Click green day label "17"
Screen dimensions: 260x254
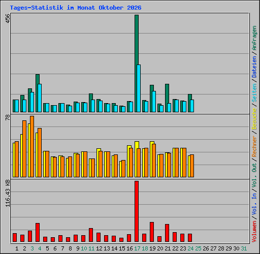click(x=137, y=248)
